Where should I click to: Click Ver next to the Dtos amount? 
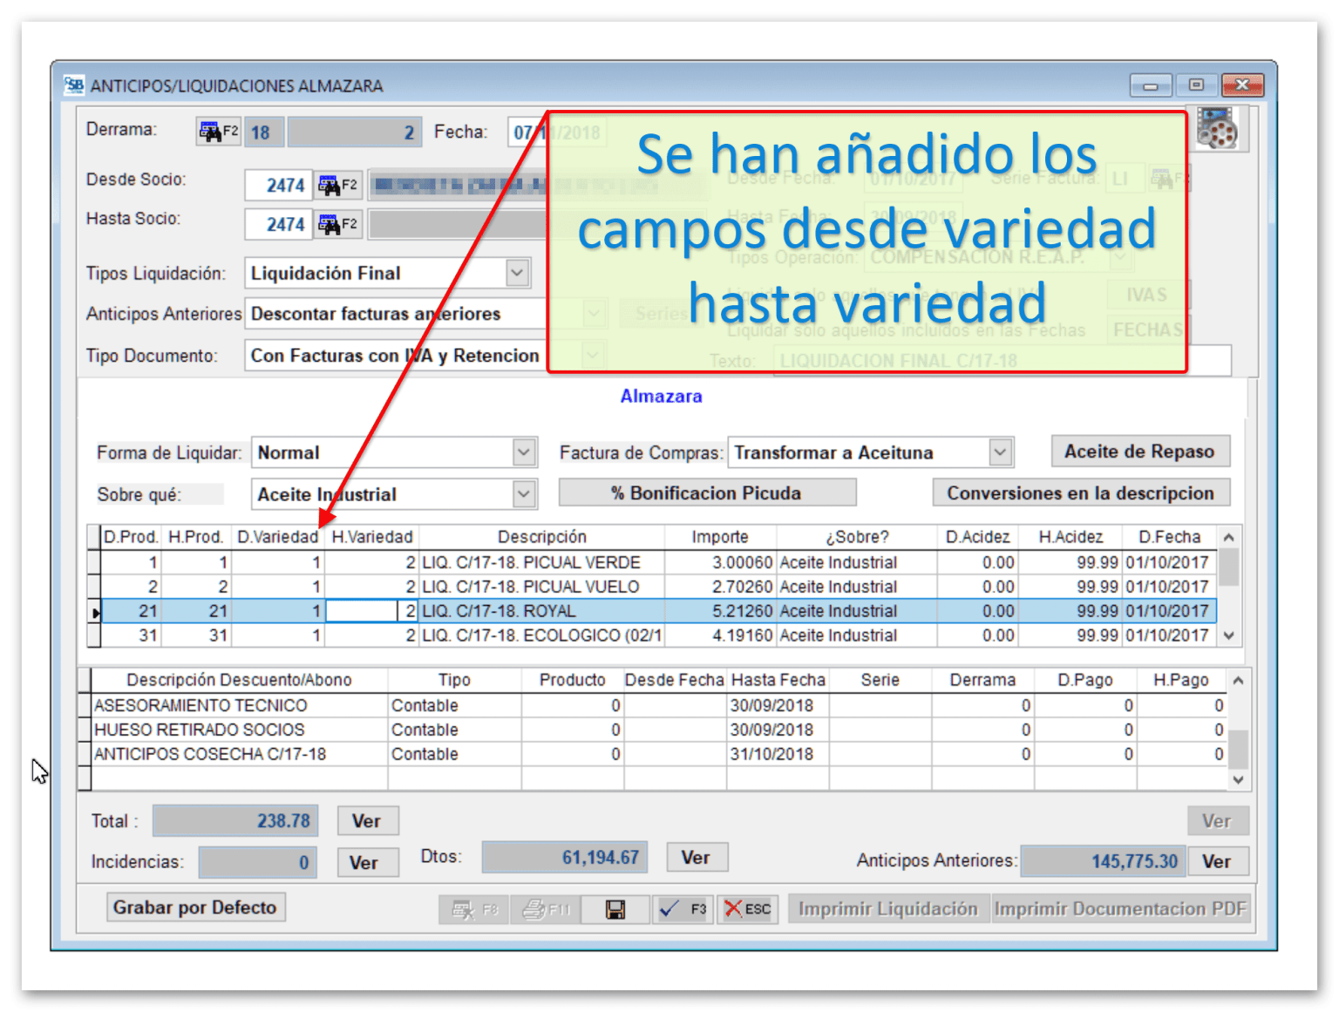[x=697, y=857]
